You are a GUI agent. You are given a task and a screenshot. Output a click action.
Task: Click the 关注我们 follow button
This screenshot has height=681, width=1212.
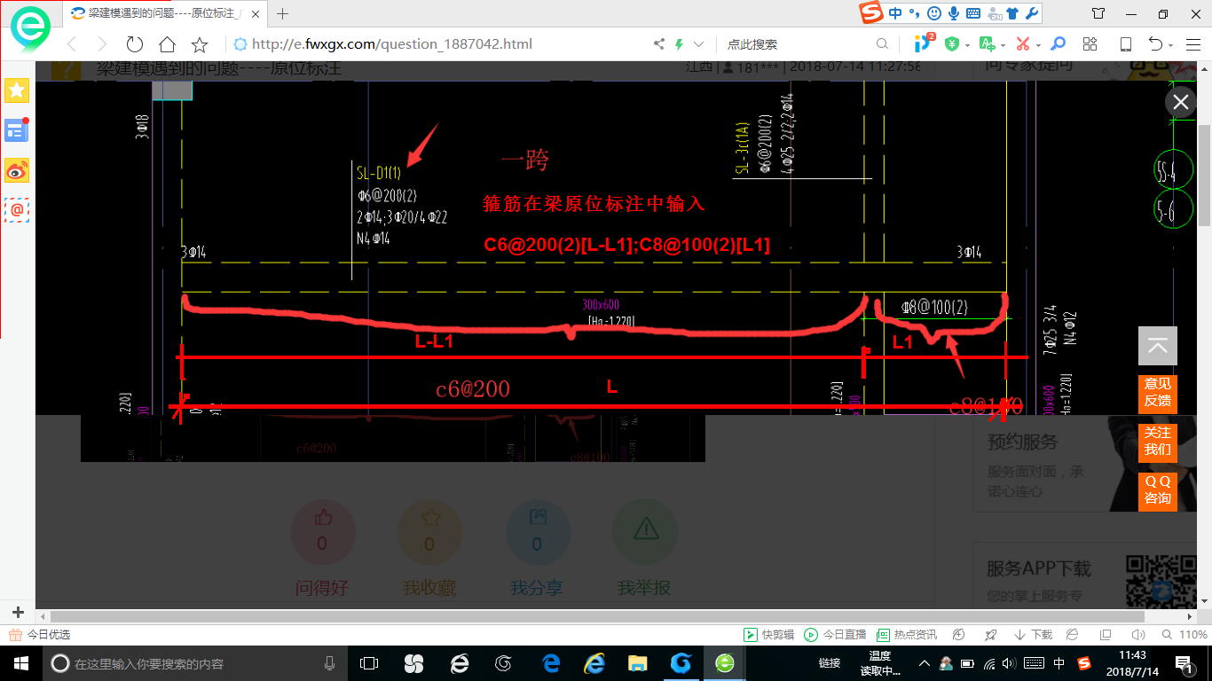[1158, 442]
